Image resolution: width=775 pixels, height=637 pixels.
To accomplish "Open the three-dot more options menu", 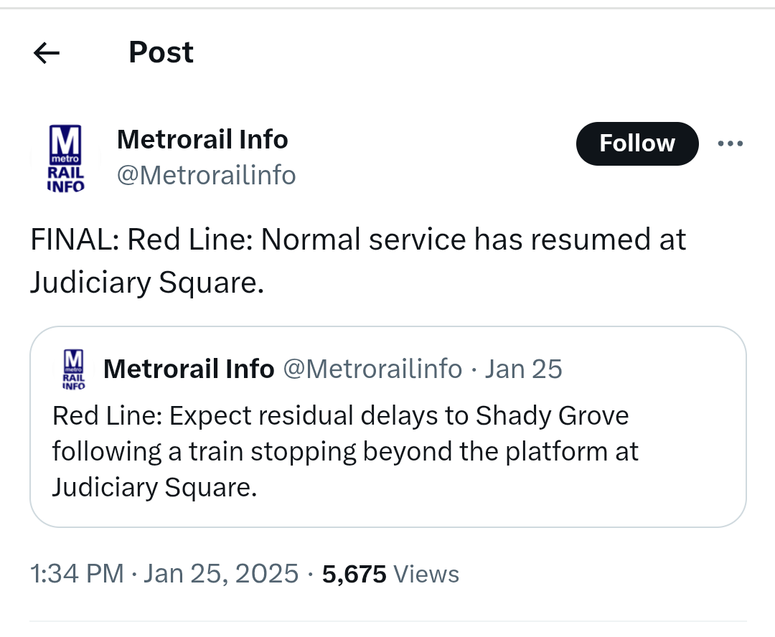I will tap(731, 143).
